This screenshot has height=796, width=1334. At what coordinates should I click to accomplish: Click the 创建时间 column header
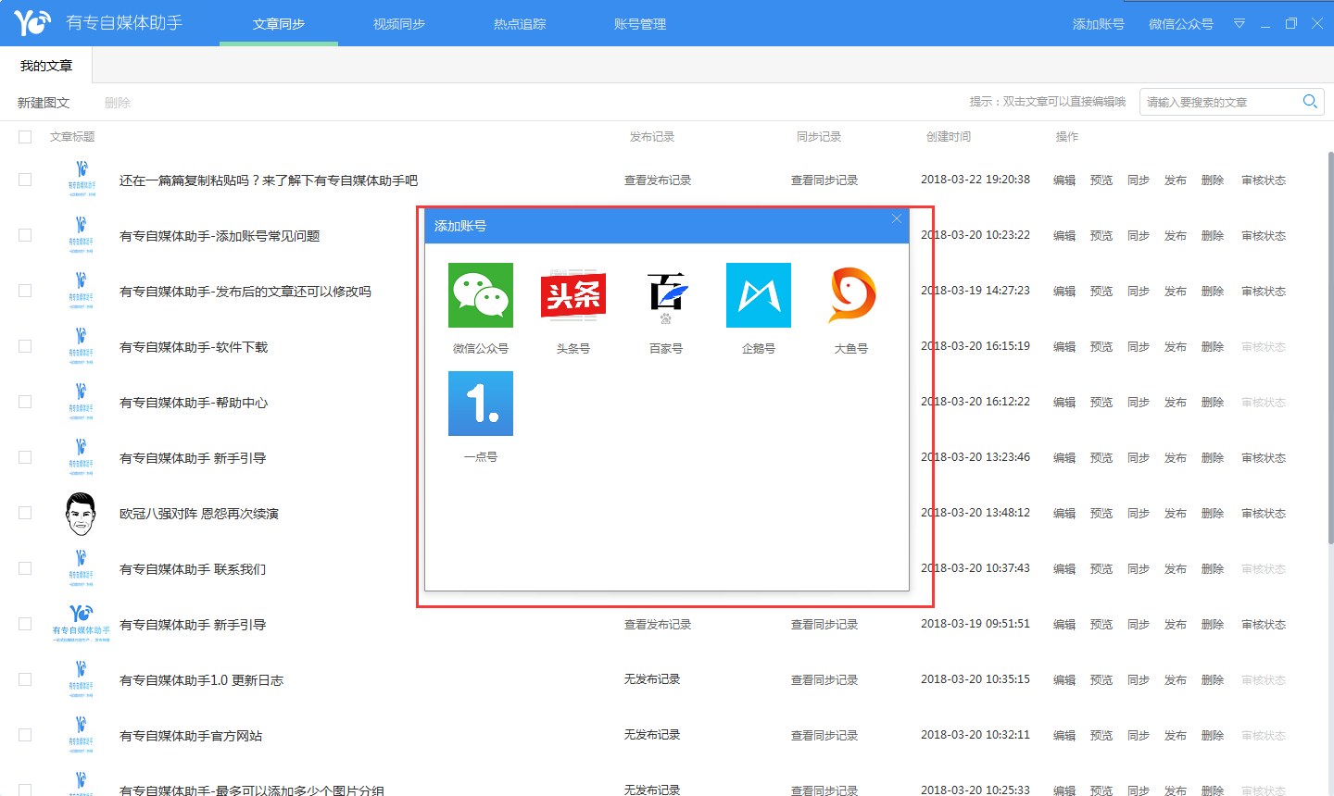point(949,137)
